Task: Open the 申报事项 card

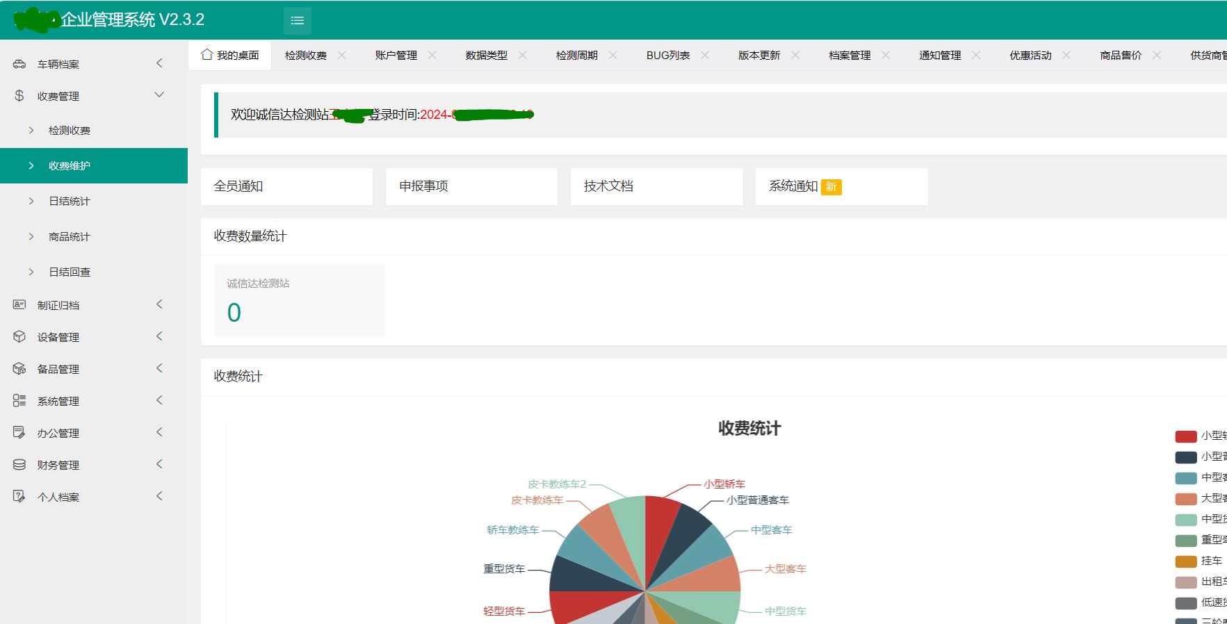Action: pos(471,186)
